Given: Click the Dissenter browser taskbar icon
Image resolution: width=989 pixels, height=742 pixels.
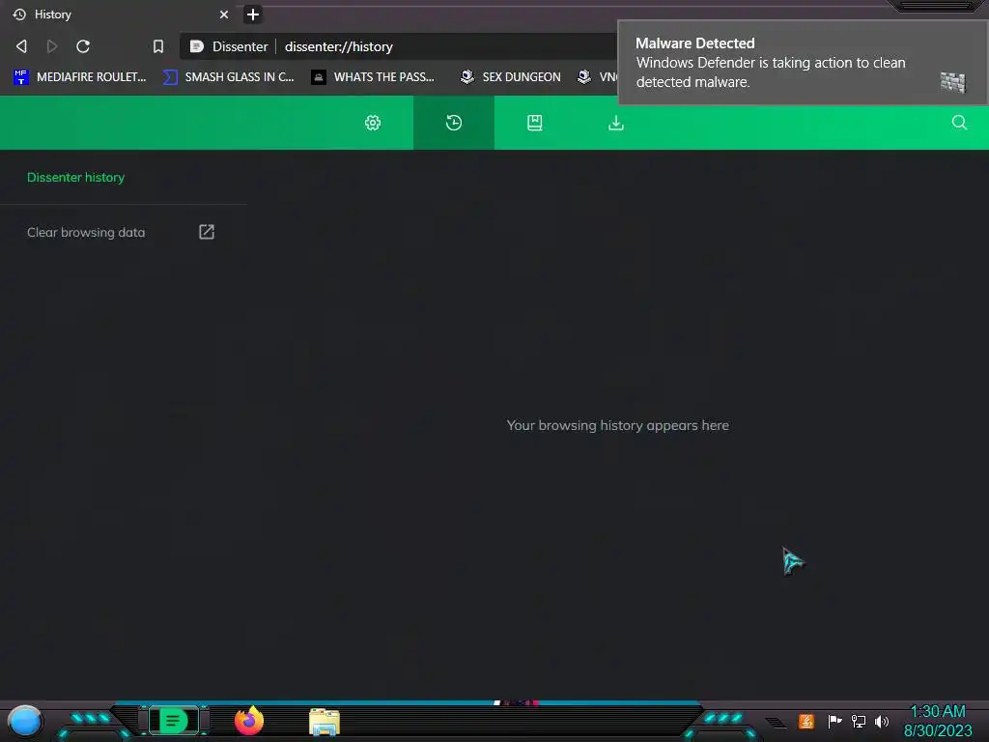Looking at the screenshot, I should coord(173,721).
